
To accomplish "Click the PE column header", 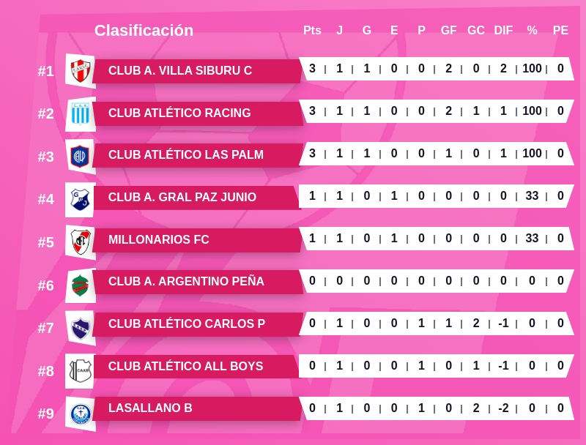I will (x=560, y=31).
